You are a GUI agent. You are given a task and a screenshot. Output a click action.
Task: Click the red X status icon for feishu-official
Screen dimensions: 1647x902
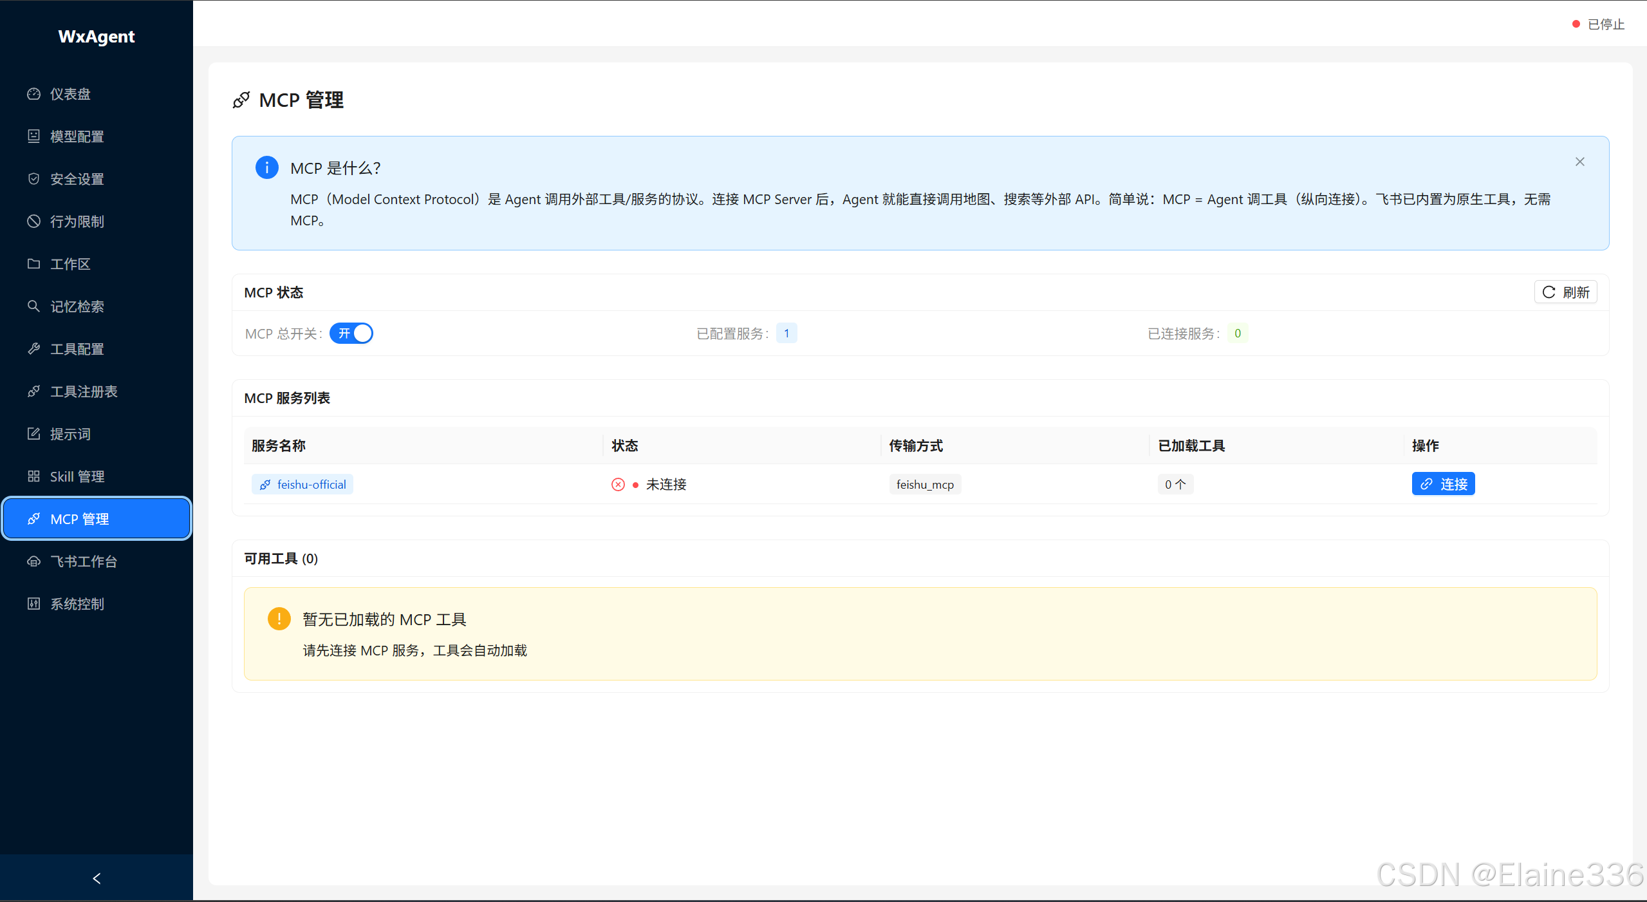(618, 485)
